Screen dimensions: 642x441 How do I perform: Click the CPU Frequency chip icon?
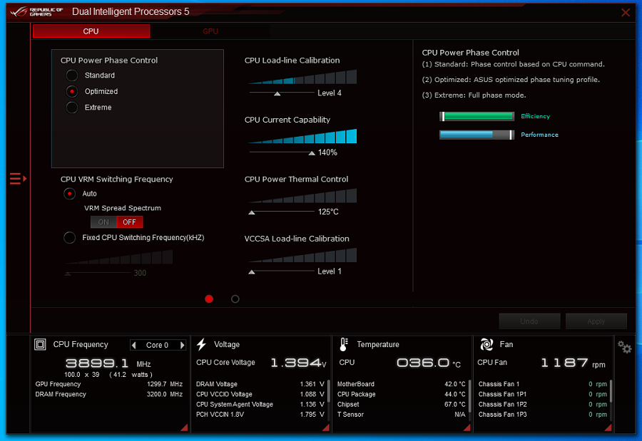point(40,344)
